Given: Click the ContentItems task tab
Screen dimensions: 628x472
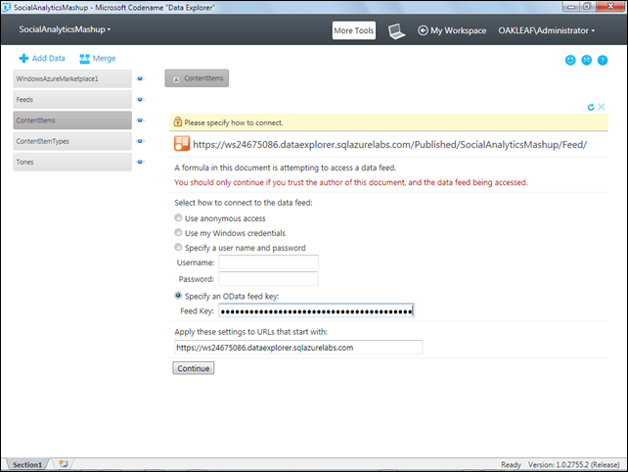Looking at the screenshot, I should [197, 78].
